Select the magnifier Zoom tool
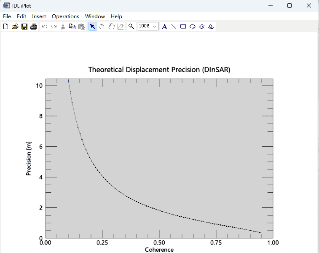Image resolution: width=319 pixels, height=253 pixels. [x=131, y=27]
